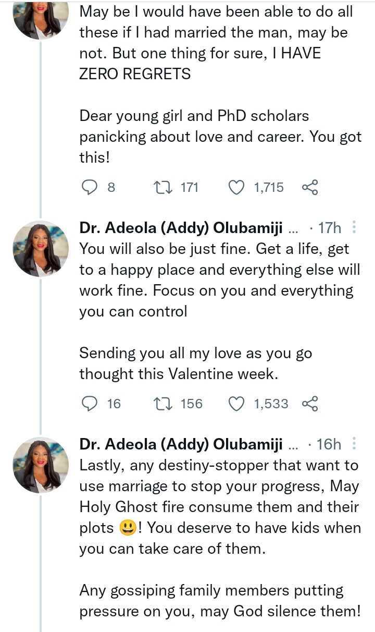Viewport: 375px width, 632px height.
Task: Open author name on the 16h tweet
Action: click(x=181, y=445)
